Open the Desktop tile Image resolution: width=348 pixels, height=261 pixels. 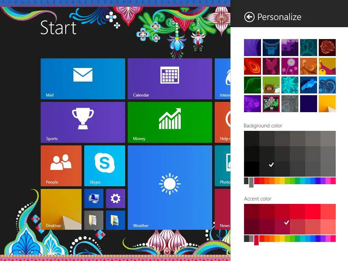[61, 209]
